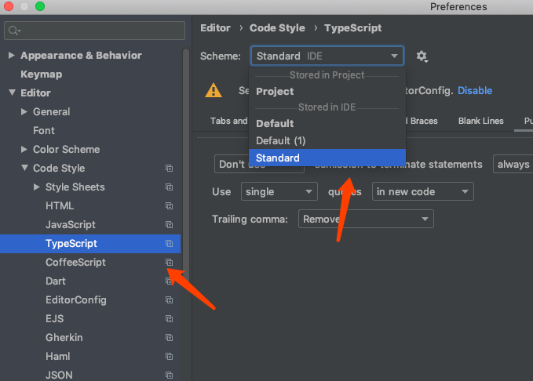The width and height of the screenshot is (533, 381).
Task: Switch to the Blank Lines tab
Action: point(480,121)
